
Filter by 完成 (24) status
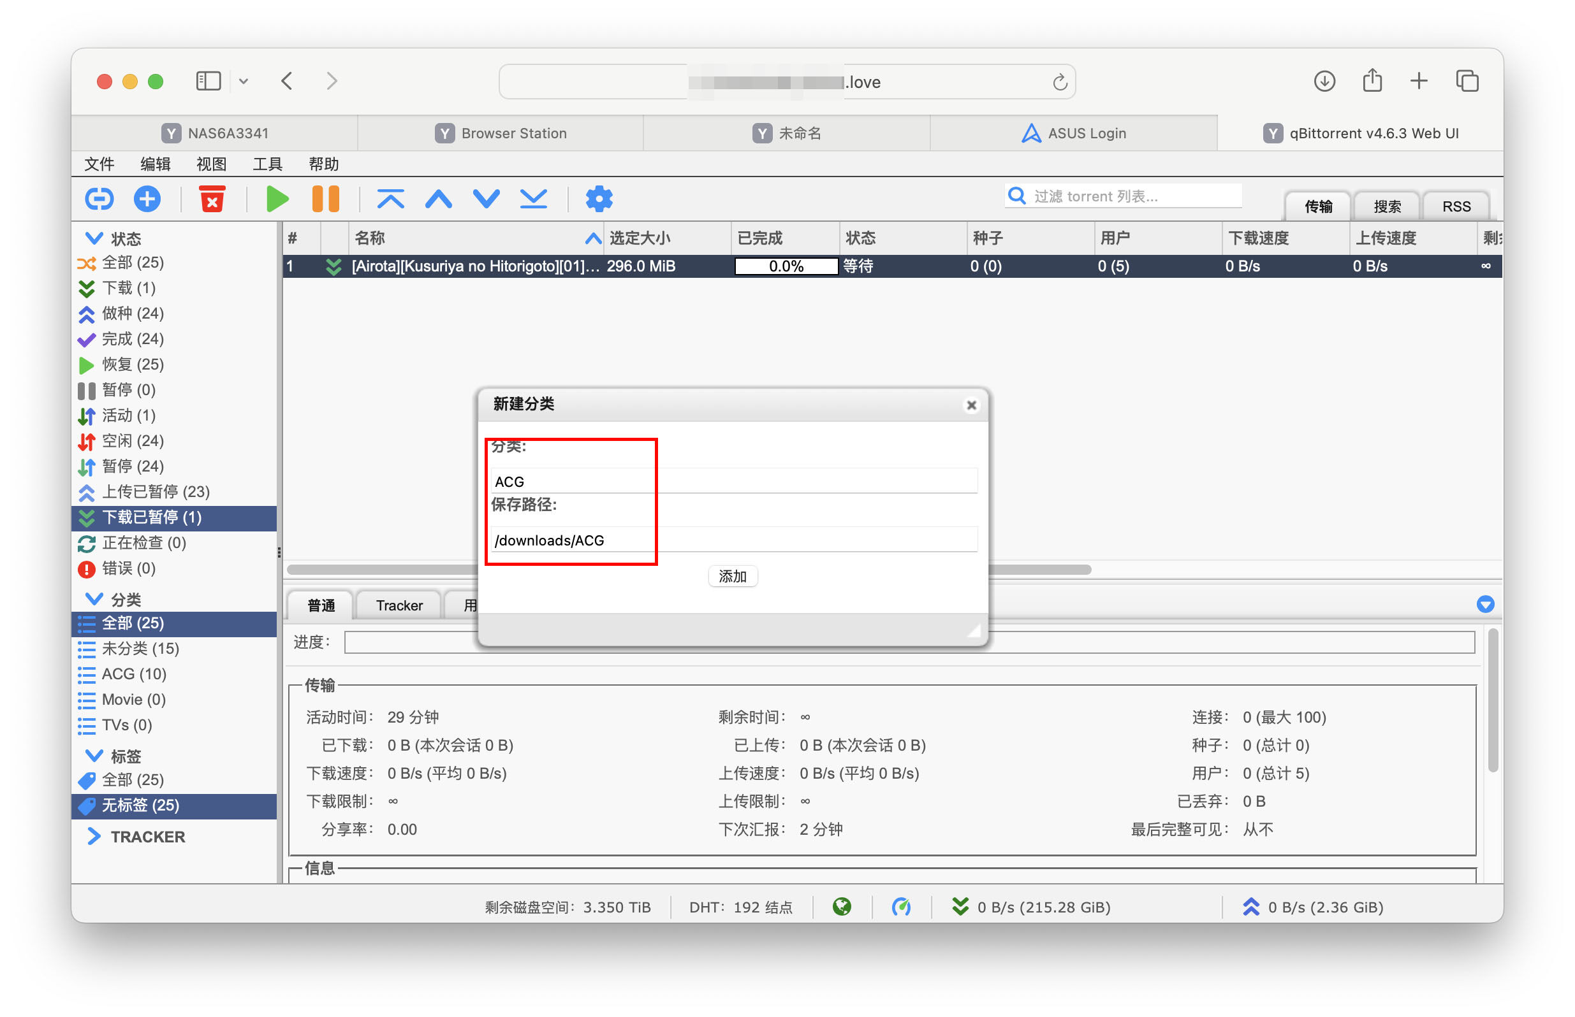click(x=175, y=339)
